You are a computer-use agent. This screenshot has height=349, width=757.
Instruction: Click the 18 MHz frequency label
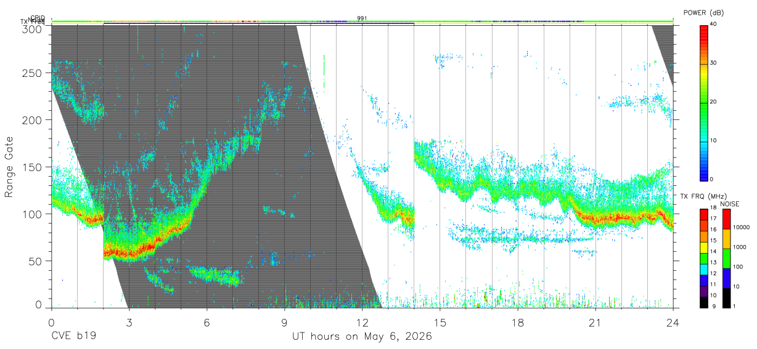click(x=714, y=209)
